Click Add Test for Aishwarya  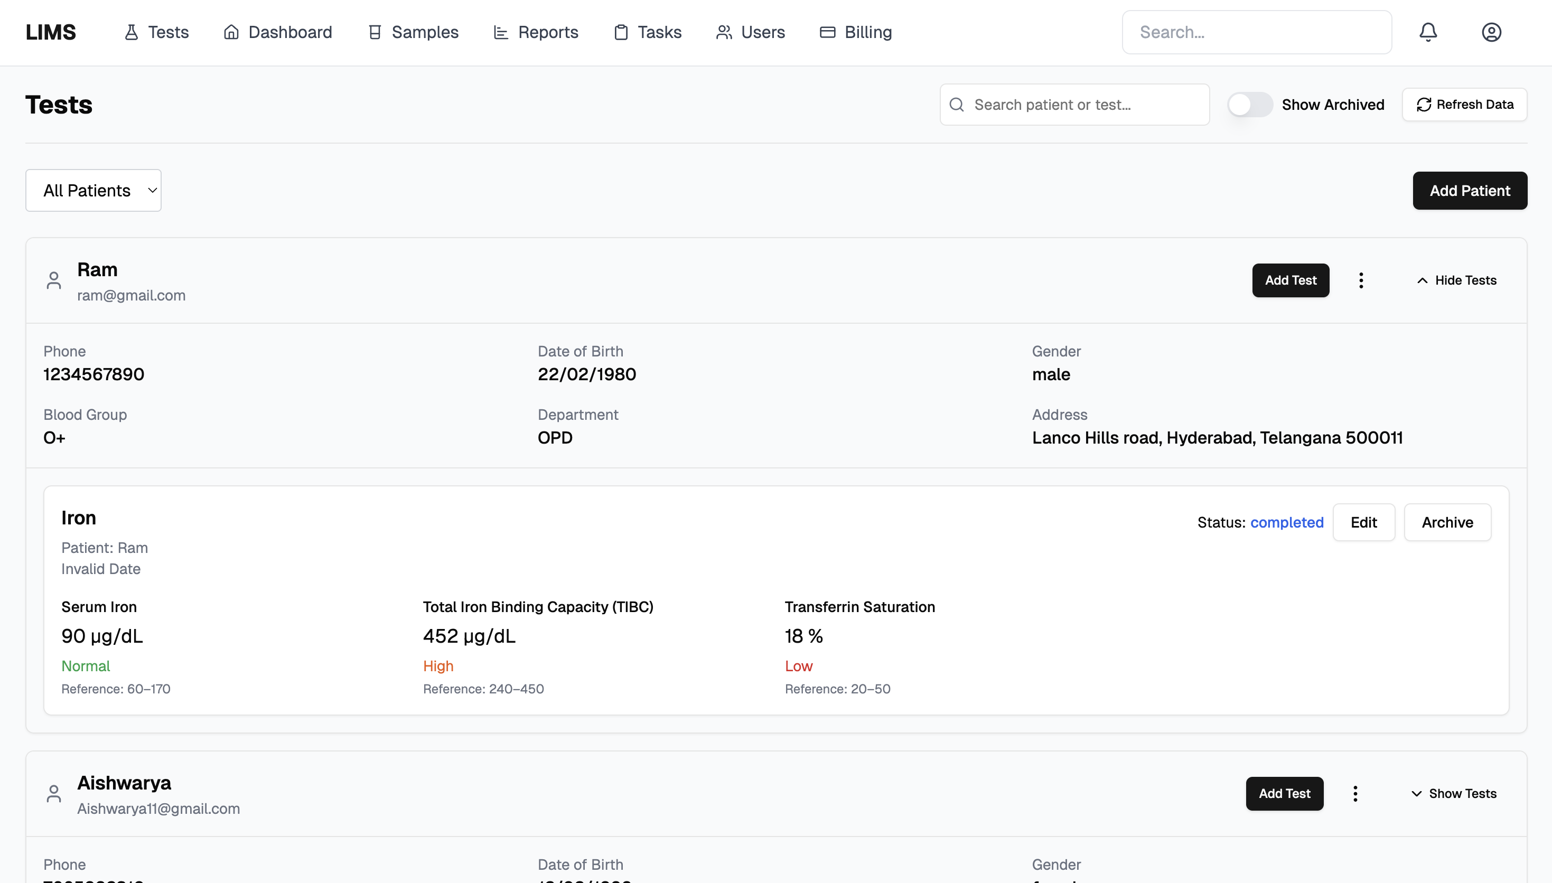1285,794
